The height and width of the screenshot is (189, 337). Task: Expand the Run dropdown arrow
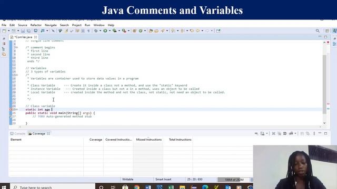click(110, 31)
